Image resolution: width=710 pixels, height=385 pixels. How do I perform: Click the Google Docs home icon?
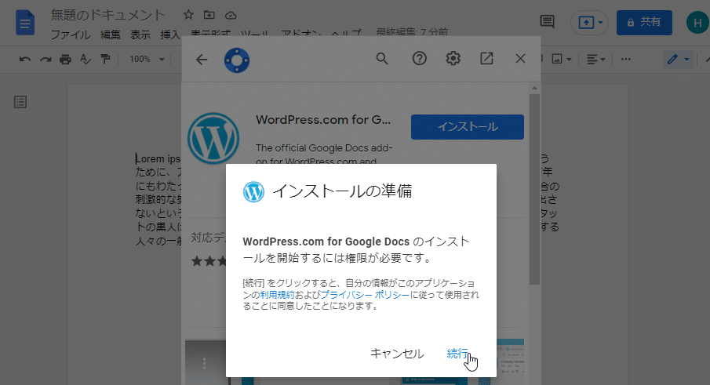[x=25, y=22]
